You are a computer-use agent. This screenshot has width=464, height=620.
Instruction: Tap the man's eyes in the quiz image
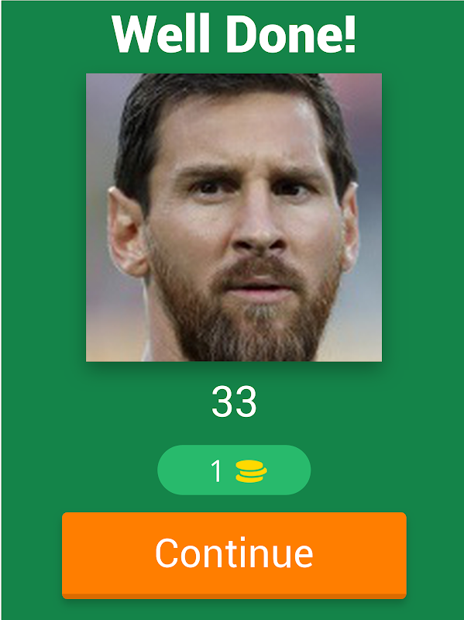point(249,189)
